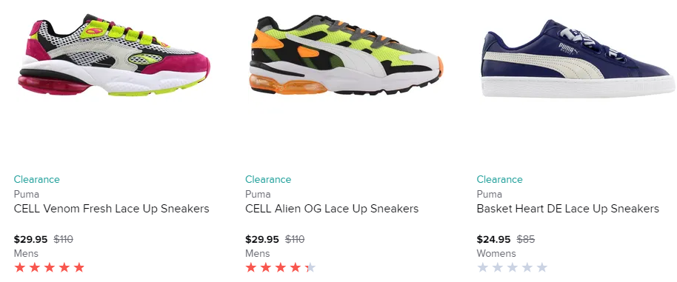Click the first red star under CELL Venom Fresh

tap(20, 268)
